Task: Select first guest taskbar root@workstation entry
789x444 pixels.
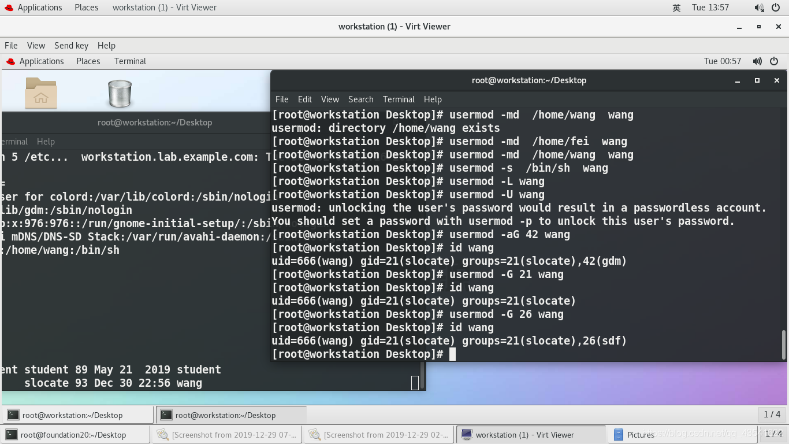Action: pos(79,415)
